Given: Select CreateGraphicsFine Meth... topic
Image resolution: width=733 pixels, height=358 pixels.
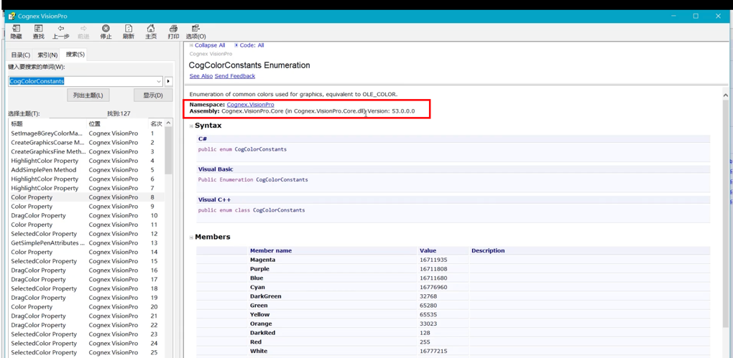Looking at the screenshot, I should pyautogui.click(x=86, y=151).
